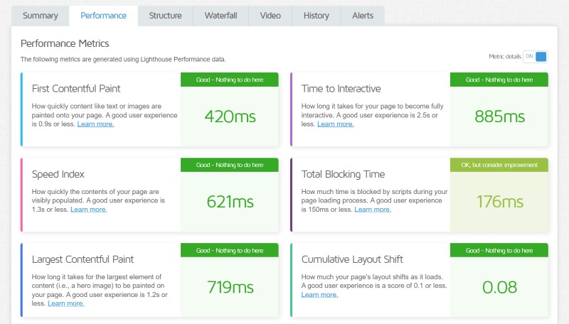Screen dimensions: 569x324
Task: Click the 176ms Total Blocking Time value
Action: 499,202
